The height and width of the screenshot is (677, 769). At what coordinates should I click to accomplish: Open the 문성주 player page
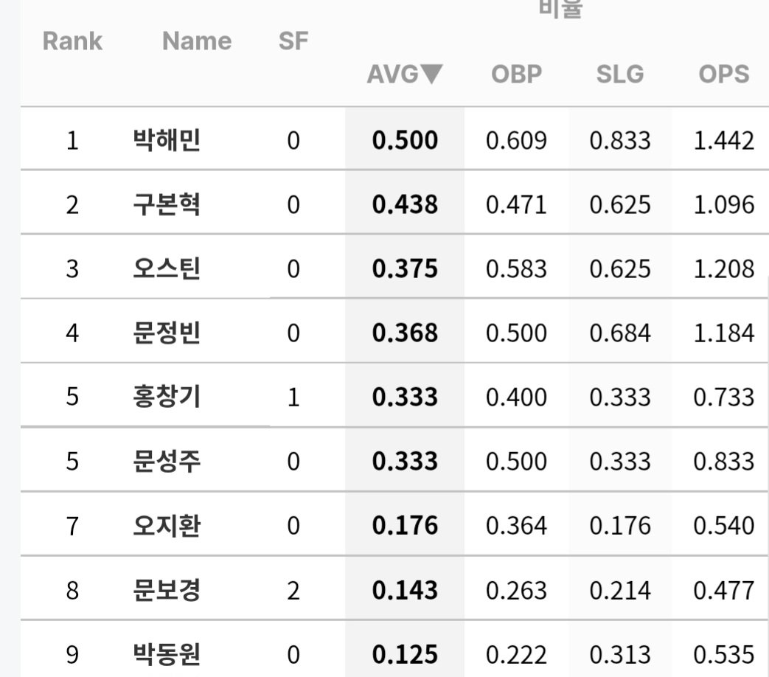click(167, 461)
